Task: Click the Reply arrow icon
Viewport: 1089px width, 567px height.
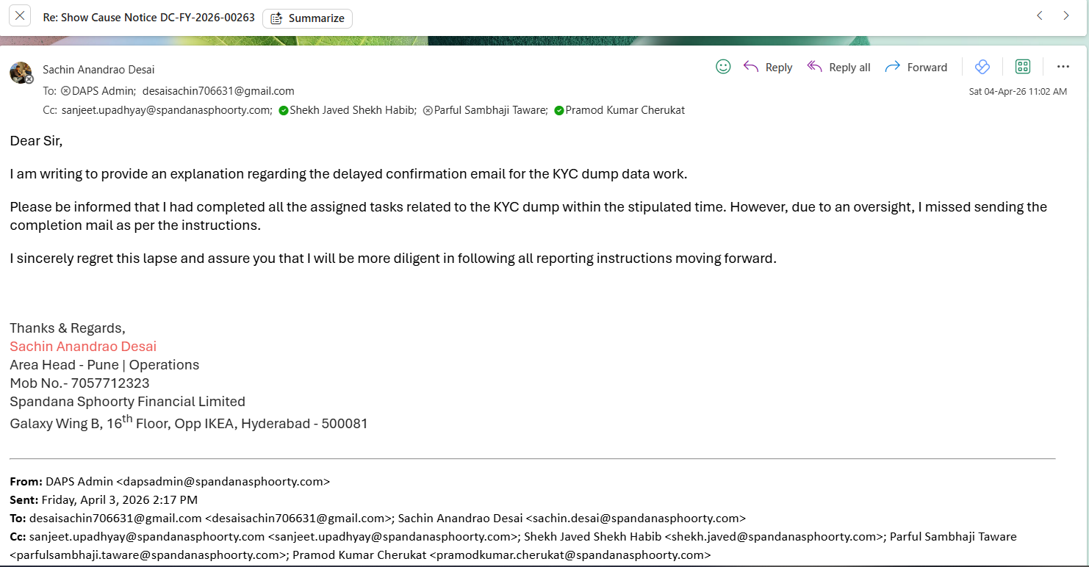Action: 750,67
